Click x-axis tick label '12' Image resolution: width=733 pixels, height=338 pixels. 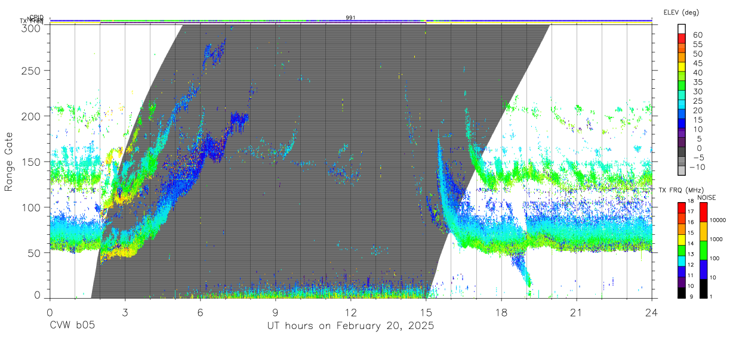[x=350, y=312]
